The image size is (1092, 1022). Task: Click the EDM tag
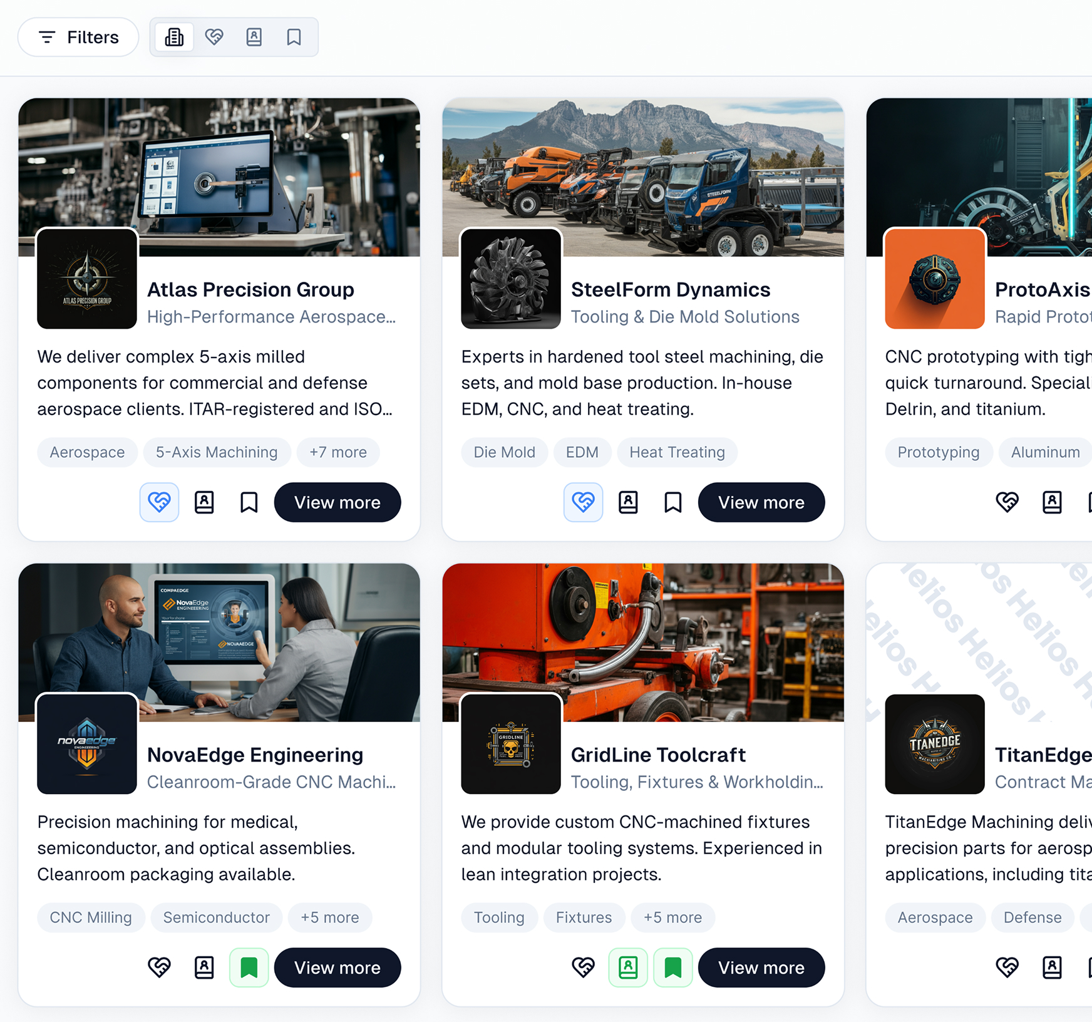(x=582, y=452)
